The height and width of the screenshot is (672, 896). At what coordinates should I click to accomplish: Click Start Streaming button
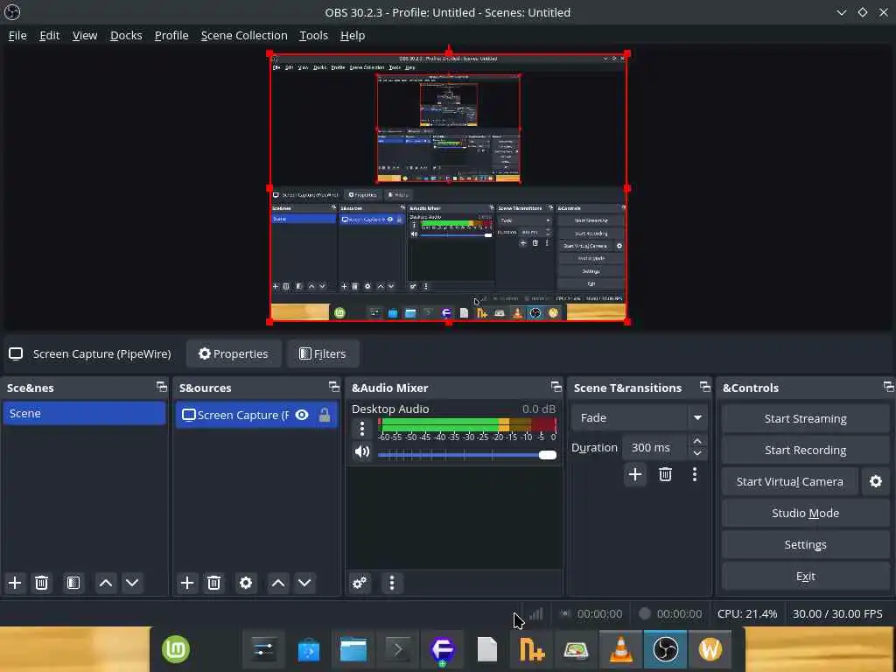click(x=805, y=419)
